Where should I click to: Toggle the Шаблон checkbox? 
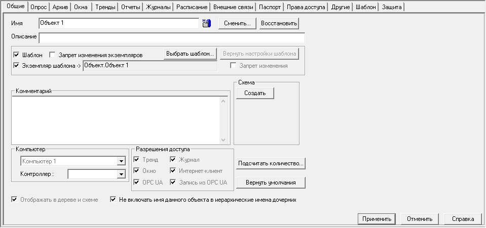pos(16,55)
